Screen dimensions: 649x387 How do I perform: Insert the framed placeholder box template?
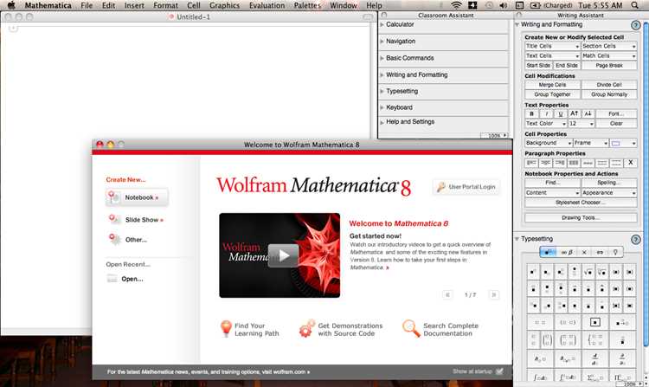click(594, 322)
